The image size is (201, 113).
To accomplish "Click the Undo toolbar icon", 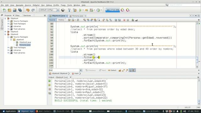I will pos(28,10).
